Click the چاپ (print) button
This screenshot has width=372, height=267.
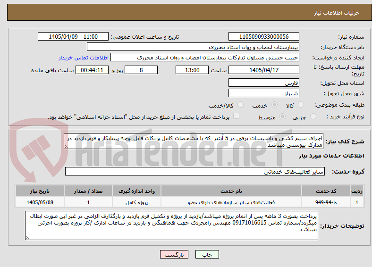pyautogui.click(x=207, y=254)
